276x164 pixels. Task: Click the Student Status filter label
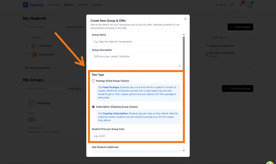[x=75, y=27]
